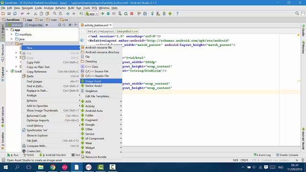Screen dimensions: 306x172
Task: Open the Widget submenu
Action: point(101,148)
